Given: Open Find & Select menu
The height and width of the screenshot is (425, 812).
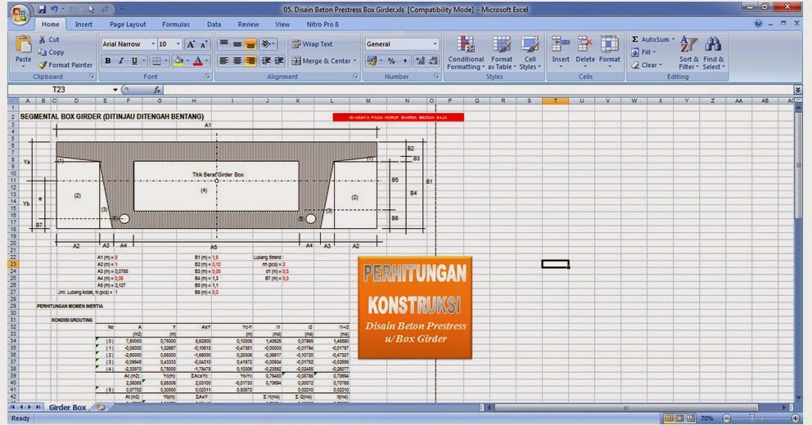Looking at the screenshot, I should pos(714,53).
